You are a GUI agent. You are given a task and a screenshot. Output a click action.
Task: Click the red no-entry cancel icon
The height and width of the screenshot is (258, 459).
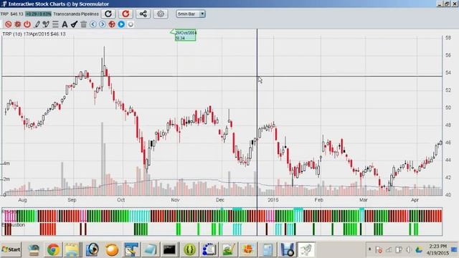point(8,24)
